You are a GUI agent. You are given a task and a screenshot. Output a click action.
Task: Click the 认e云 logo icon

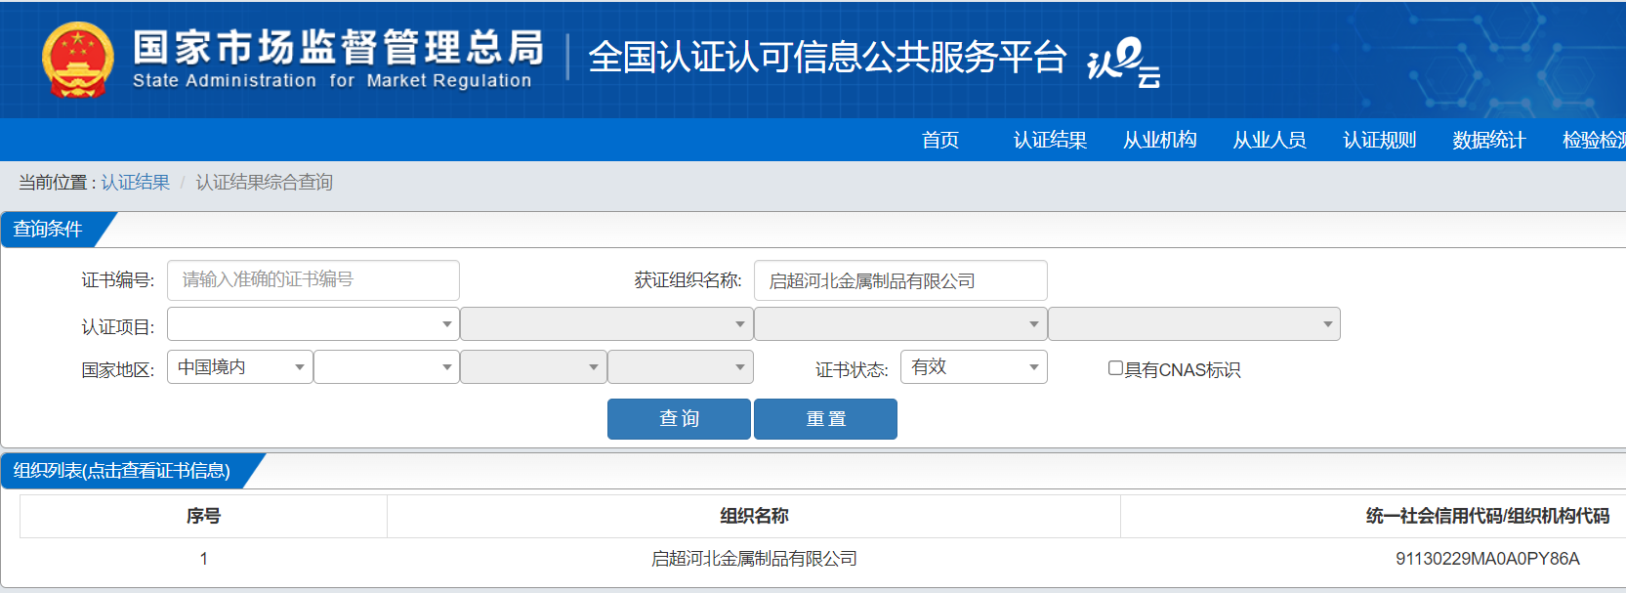pos(1124,62)
